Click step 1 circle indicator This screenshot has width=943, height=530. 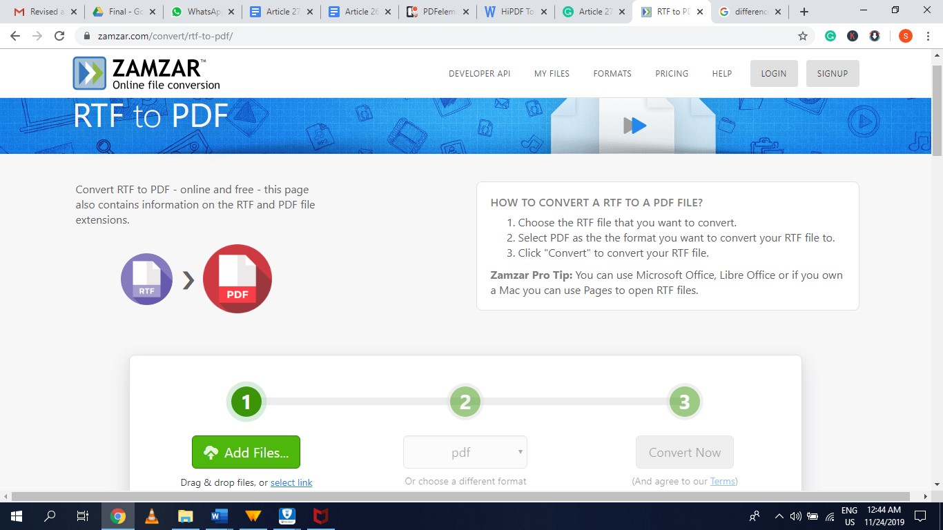246,402
